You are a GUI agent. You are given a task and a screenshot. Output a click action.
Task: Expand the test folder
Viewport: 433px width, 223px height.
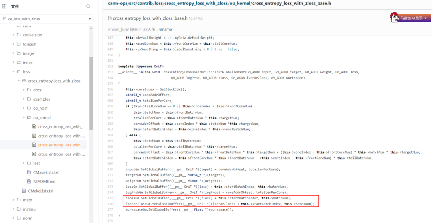24,163
